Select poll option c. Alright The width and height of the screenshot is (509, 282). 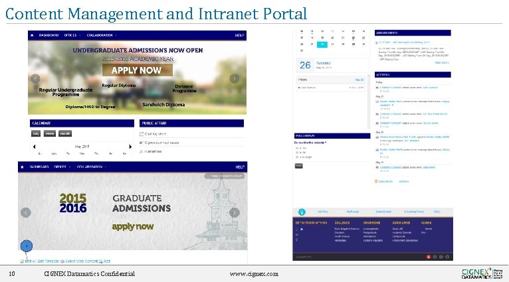tap(297, 157)
